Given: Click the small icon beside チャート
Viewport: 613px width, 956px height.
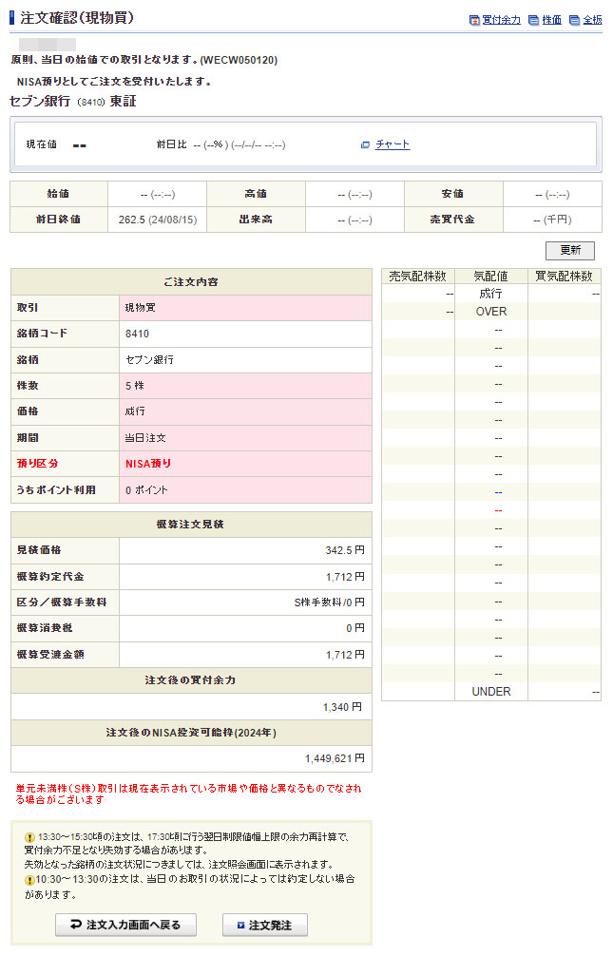Looking at the screenshot, I should (x=365, y=144).
